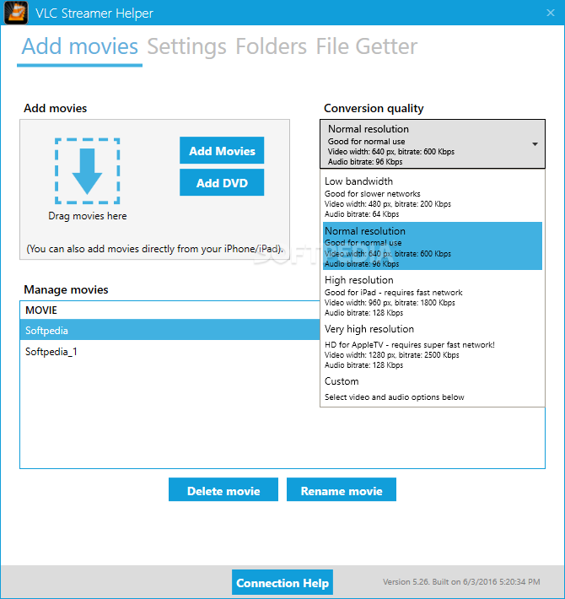Click the Add DVD button

click(222, 182)
